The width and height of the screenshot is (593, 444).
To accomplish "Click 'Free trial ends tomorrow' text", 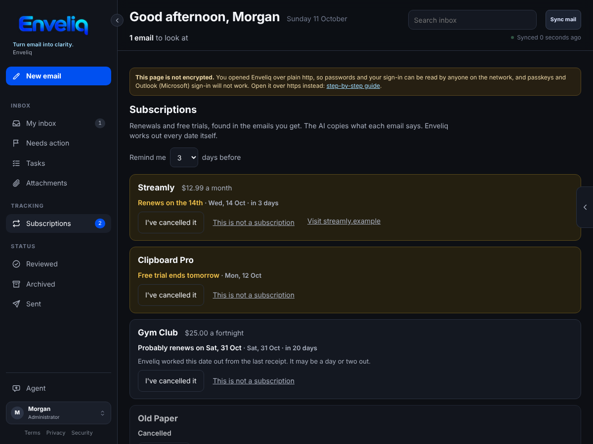I will coord(178,275).
